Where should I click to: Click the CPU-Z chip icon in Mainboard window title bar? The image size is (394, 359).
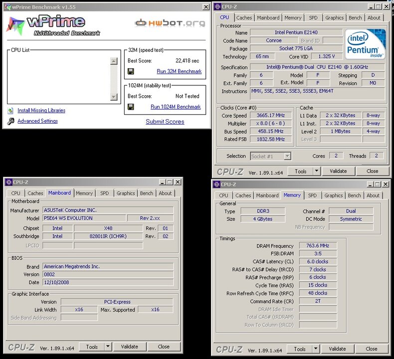coord(9,182)
